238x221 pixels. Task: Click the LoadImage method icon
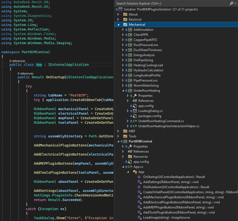pos(140,218)
